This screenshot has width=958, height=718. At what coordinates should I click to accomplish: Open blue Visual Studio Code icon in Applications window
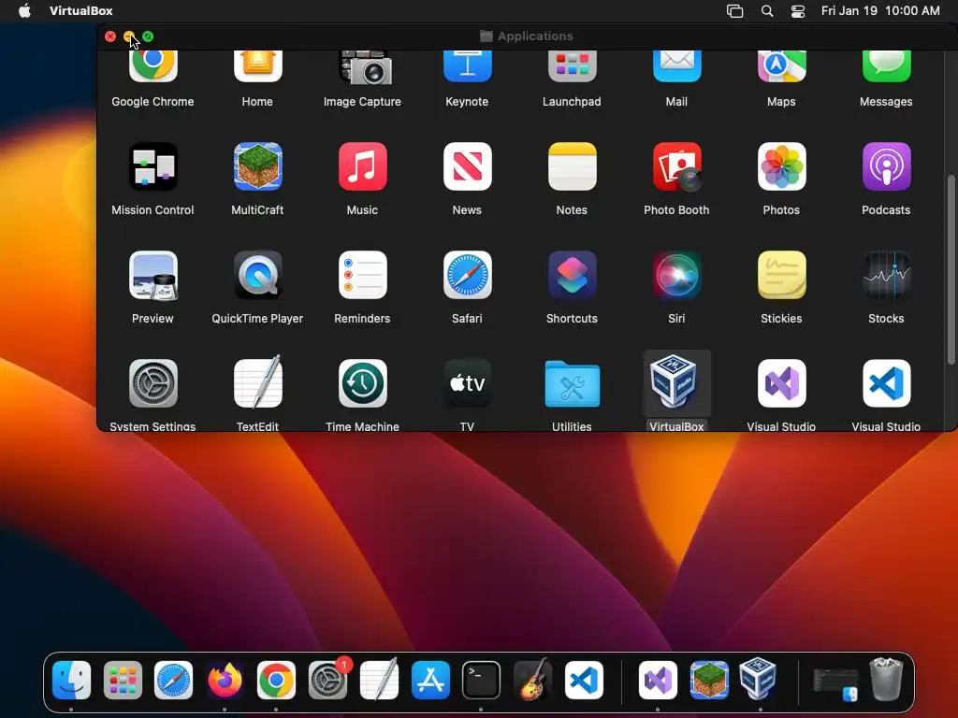point(886,383)
